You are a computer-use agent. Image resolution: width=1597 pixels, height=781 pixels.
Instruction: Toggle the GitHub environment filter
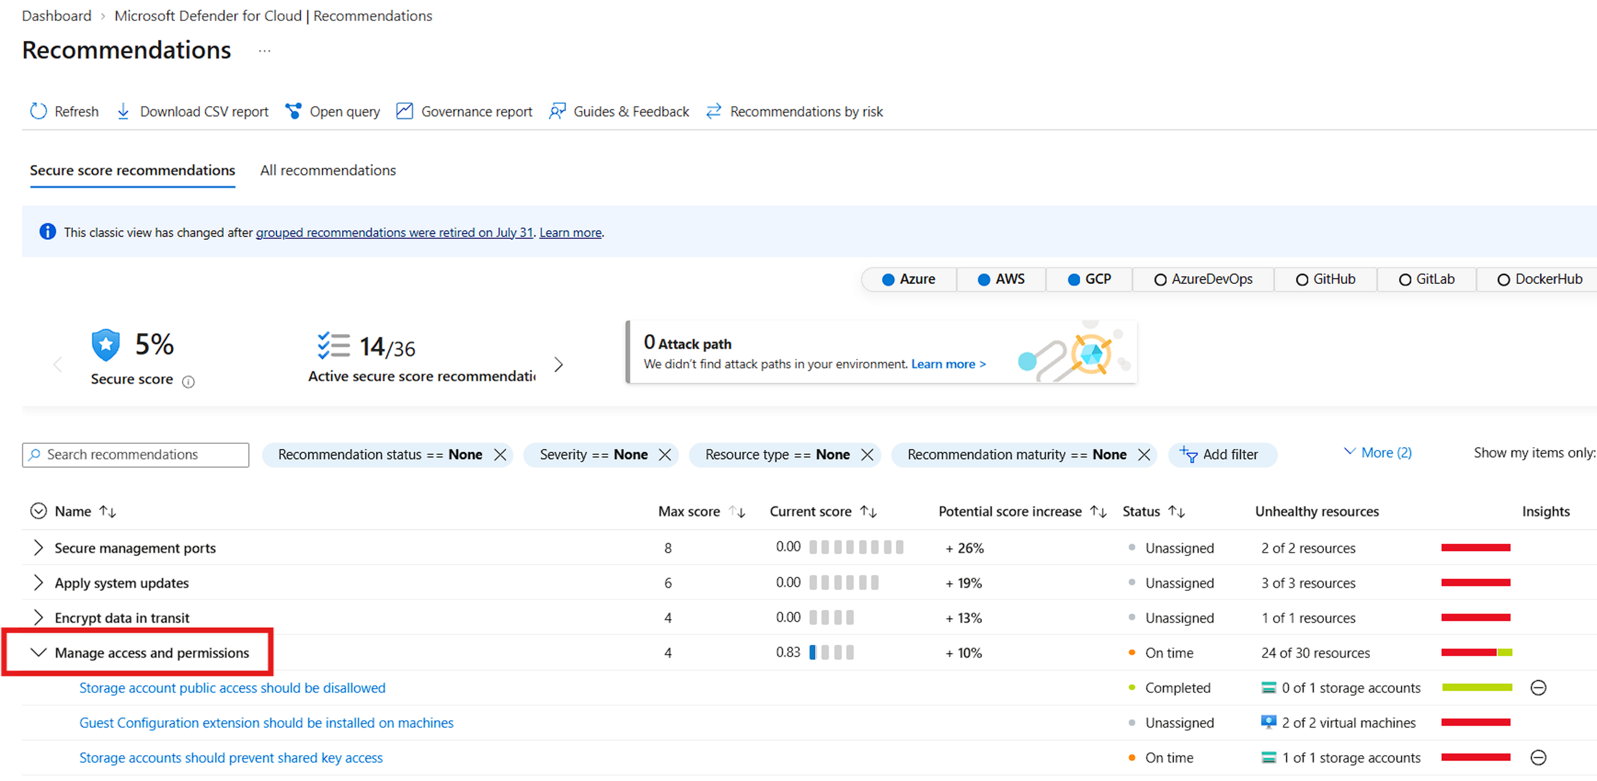coord(1325,279)
